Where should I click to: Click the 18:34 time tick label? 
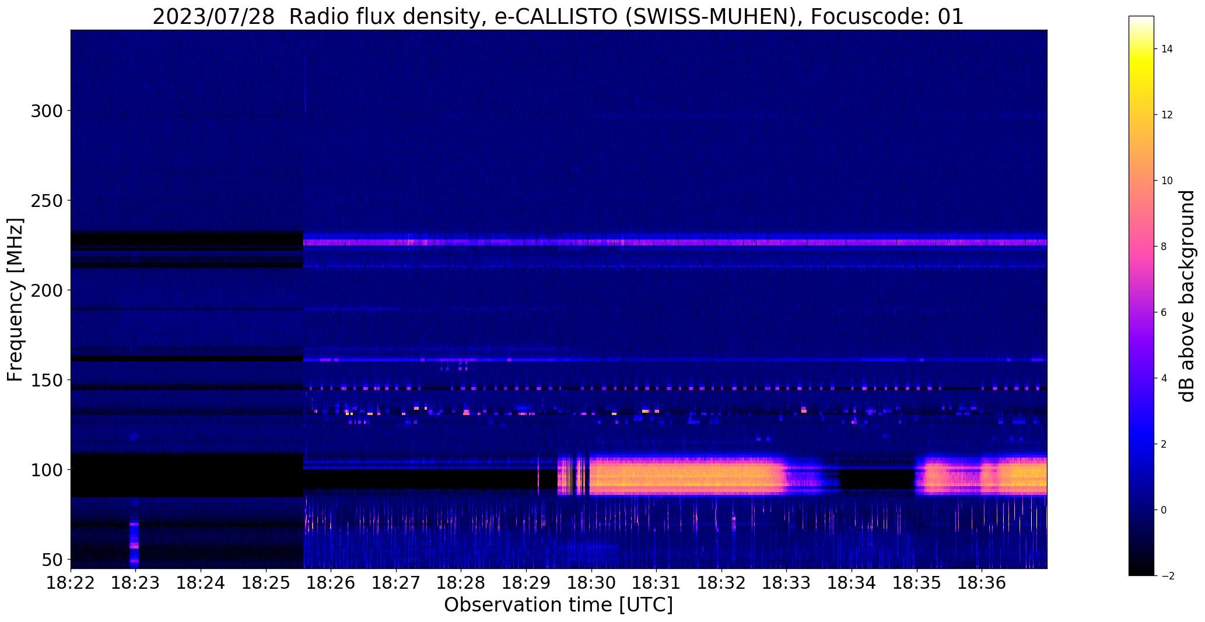(x=852, y=583)
